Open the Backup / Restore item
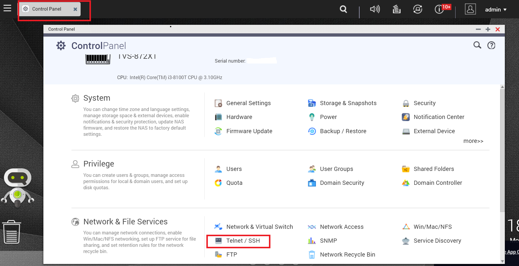Image resolution: width=519 pixels, height=266 pixels. tap(337, 131)
